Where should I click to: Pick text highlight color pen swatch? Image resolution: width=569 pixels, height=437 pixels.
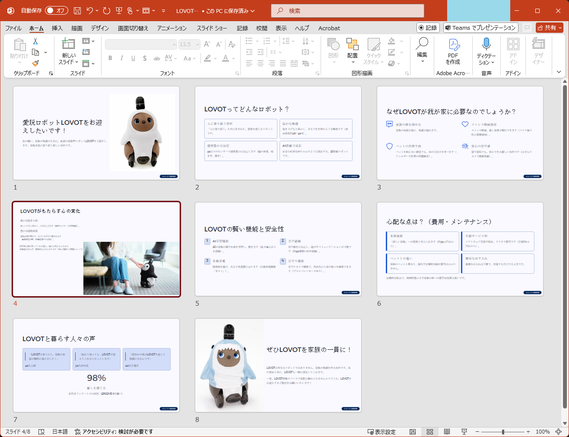tap(208, 58)
